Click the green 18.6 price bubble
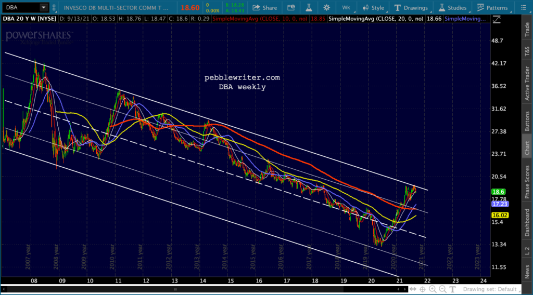The width and height of the screenshot is (533, 295). point(498,192)
